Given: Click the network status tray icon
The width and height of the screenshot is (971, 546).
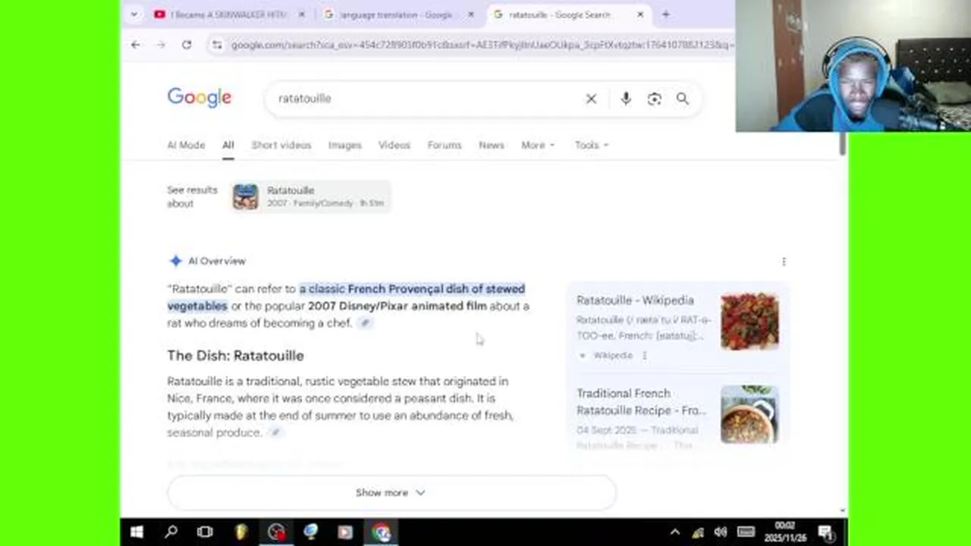Looking at the screenshot, I should click(698, 532).
